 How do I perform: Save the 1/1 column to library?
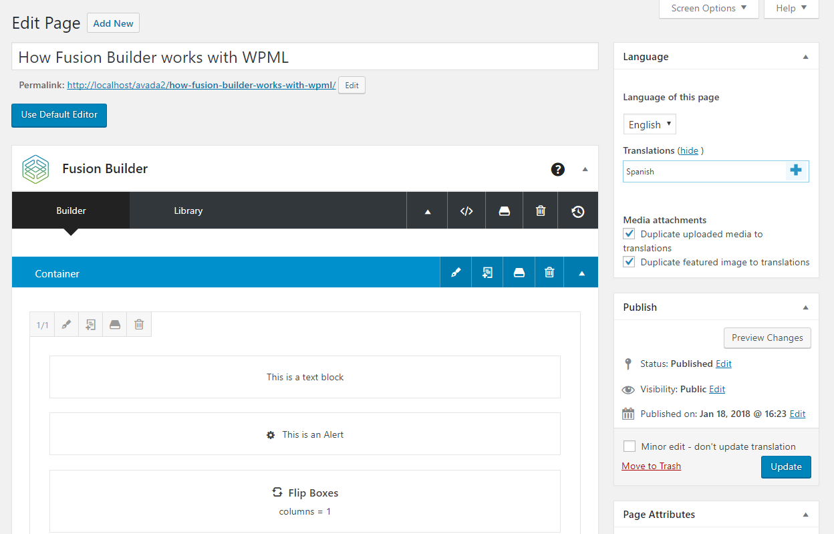coord(115,325)
